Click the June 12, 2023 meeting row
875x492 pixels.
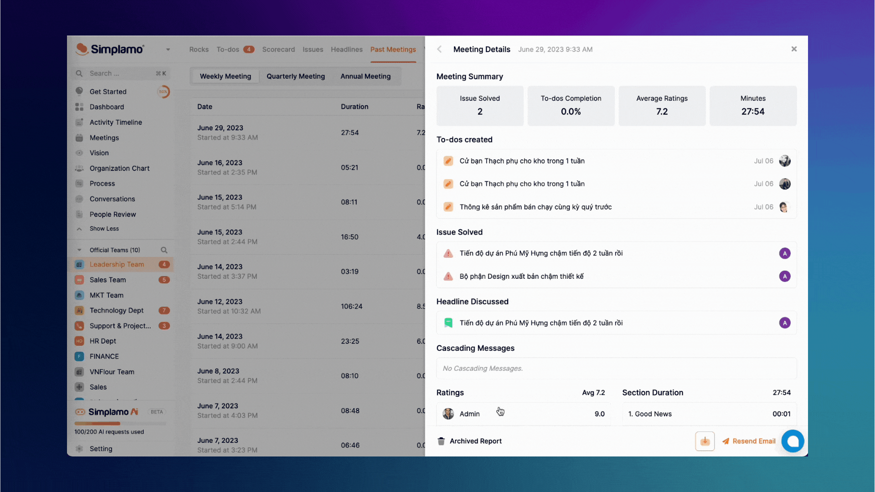307,306
